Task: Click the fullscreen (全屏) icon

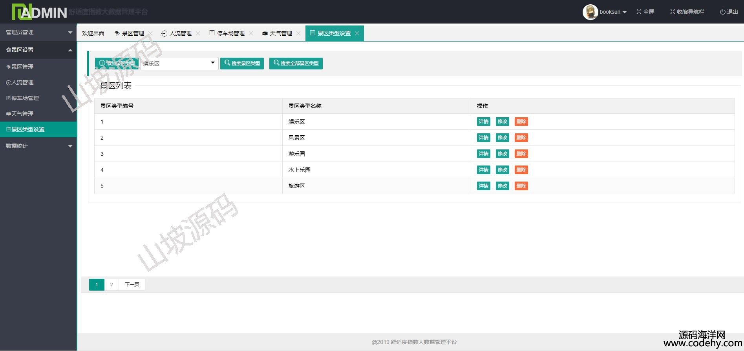Action: coord(639,12)
